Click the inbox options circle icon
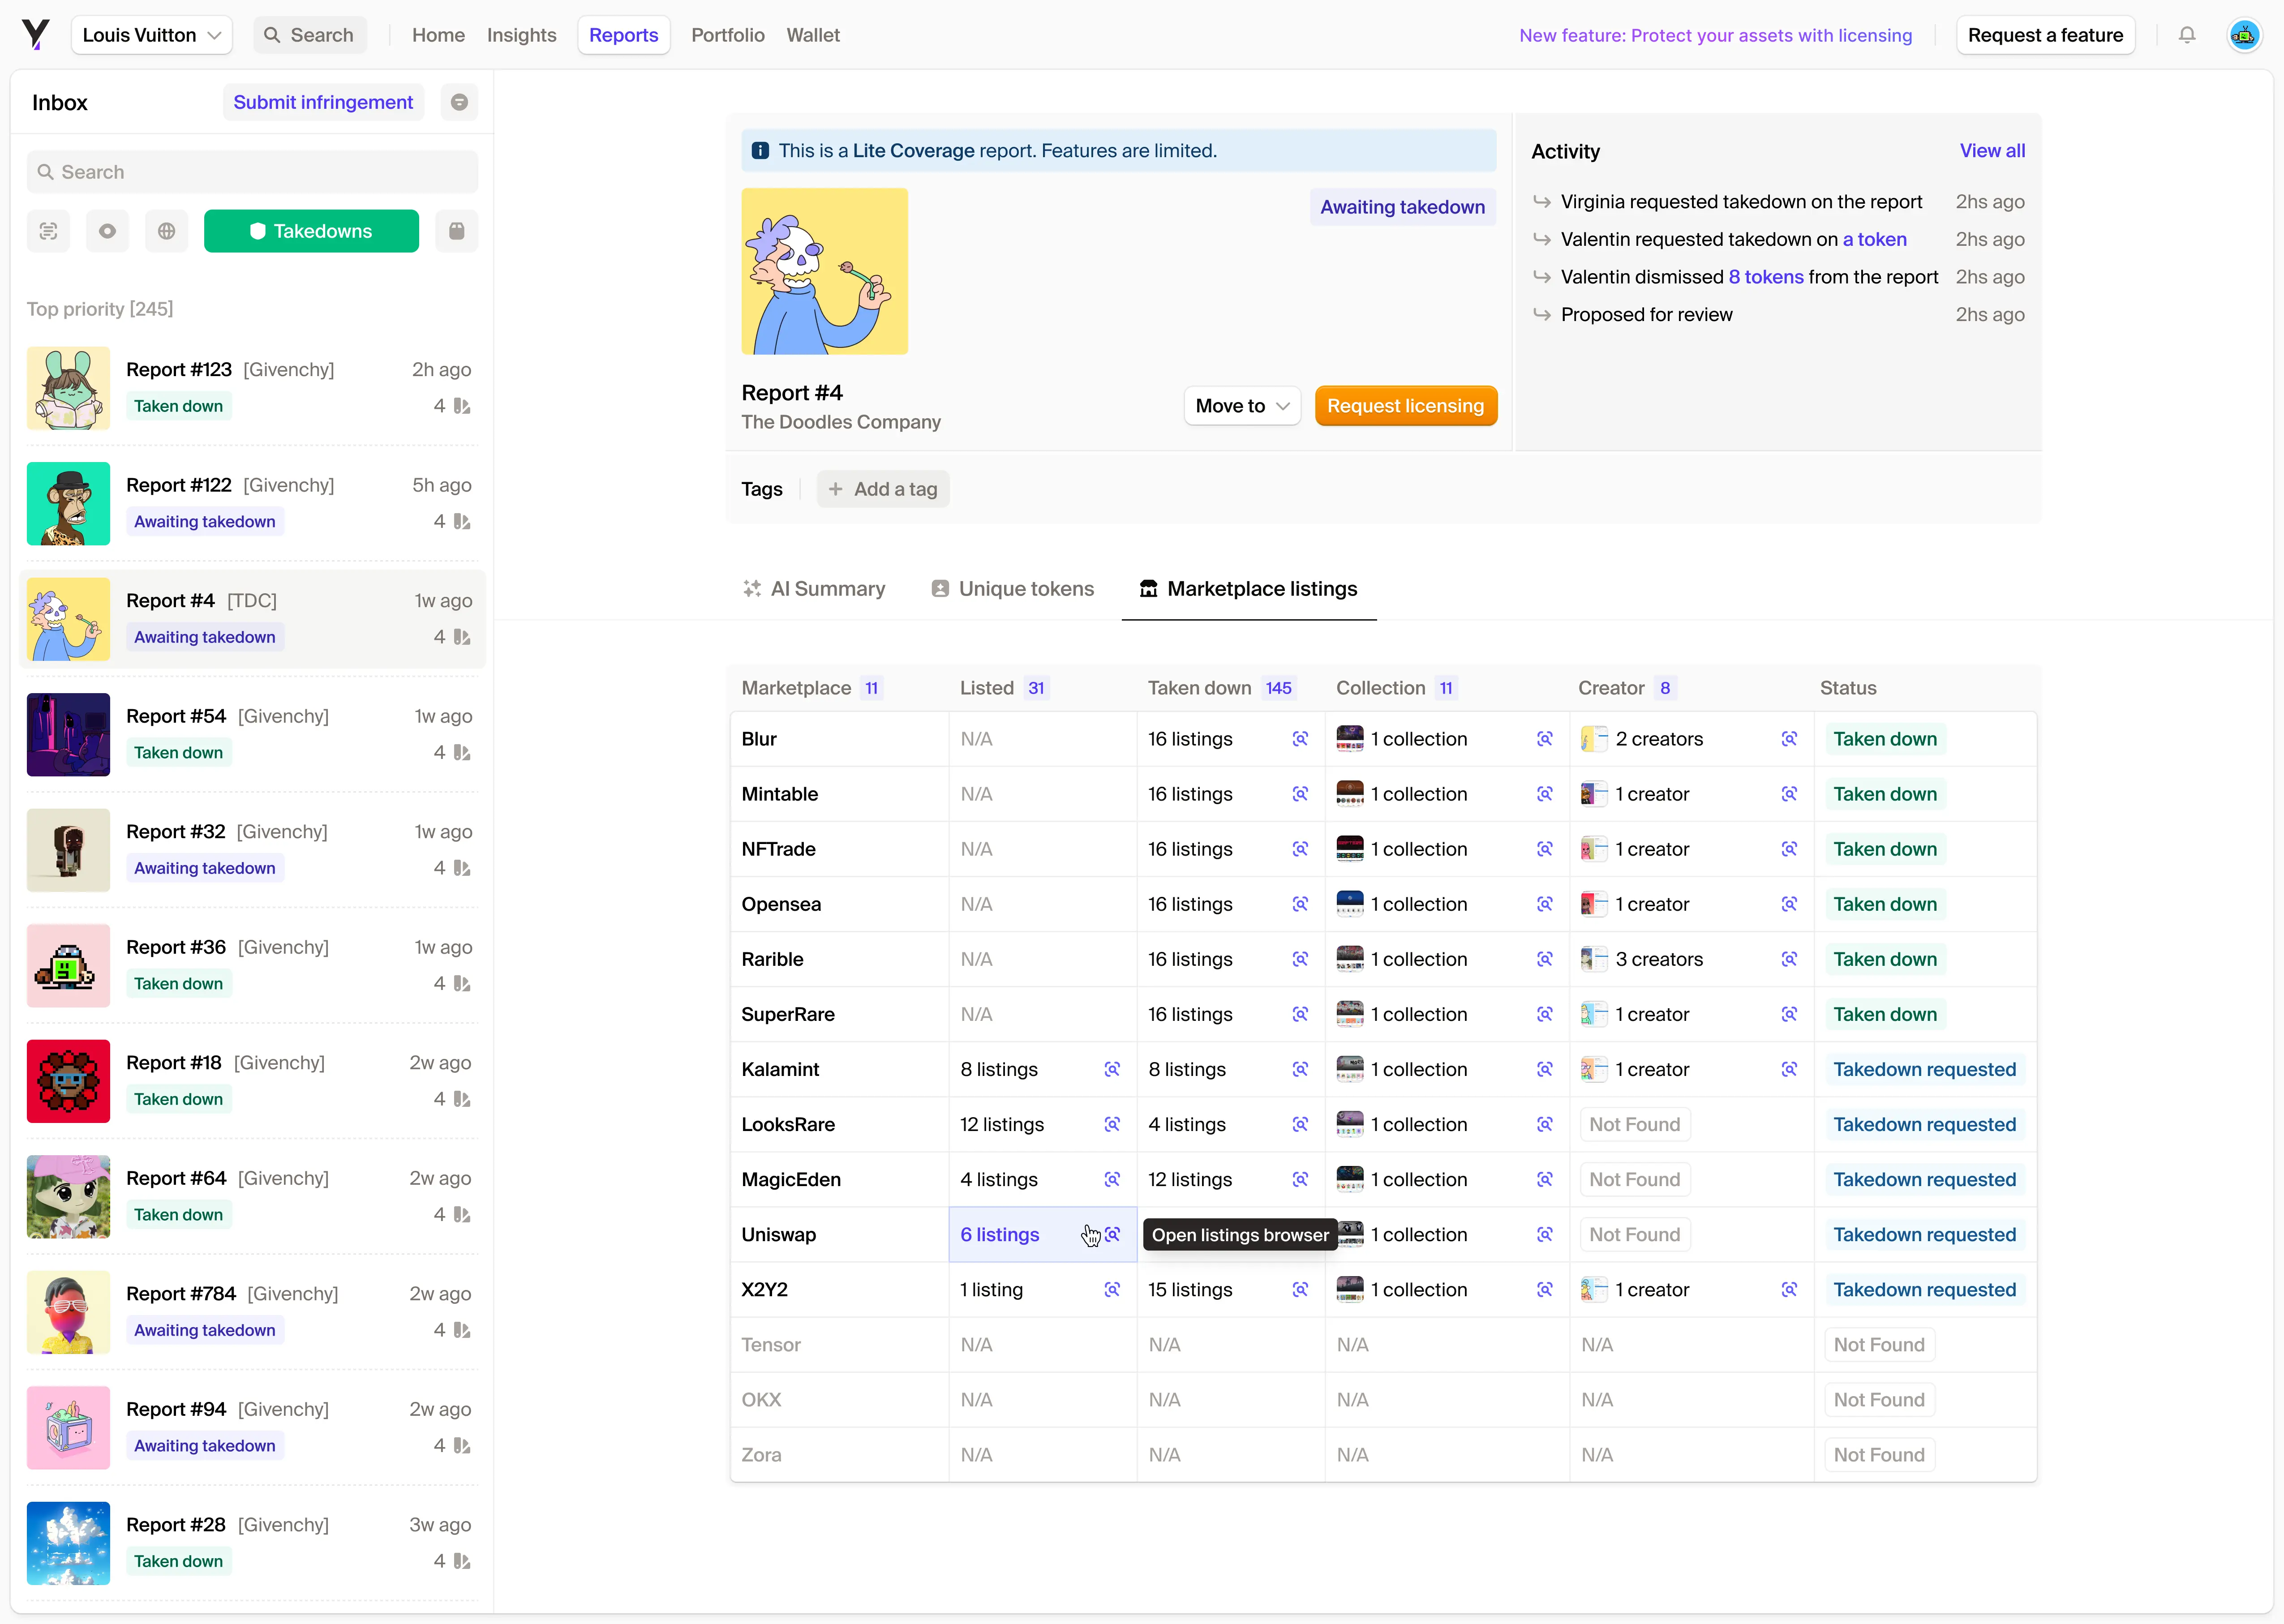The width and height of the screenshot is (2284, 1624). [x=459, y=102]
